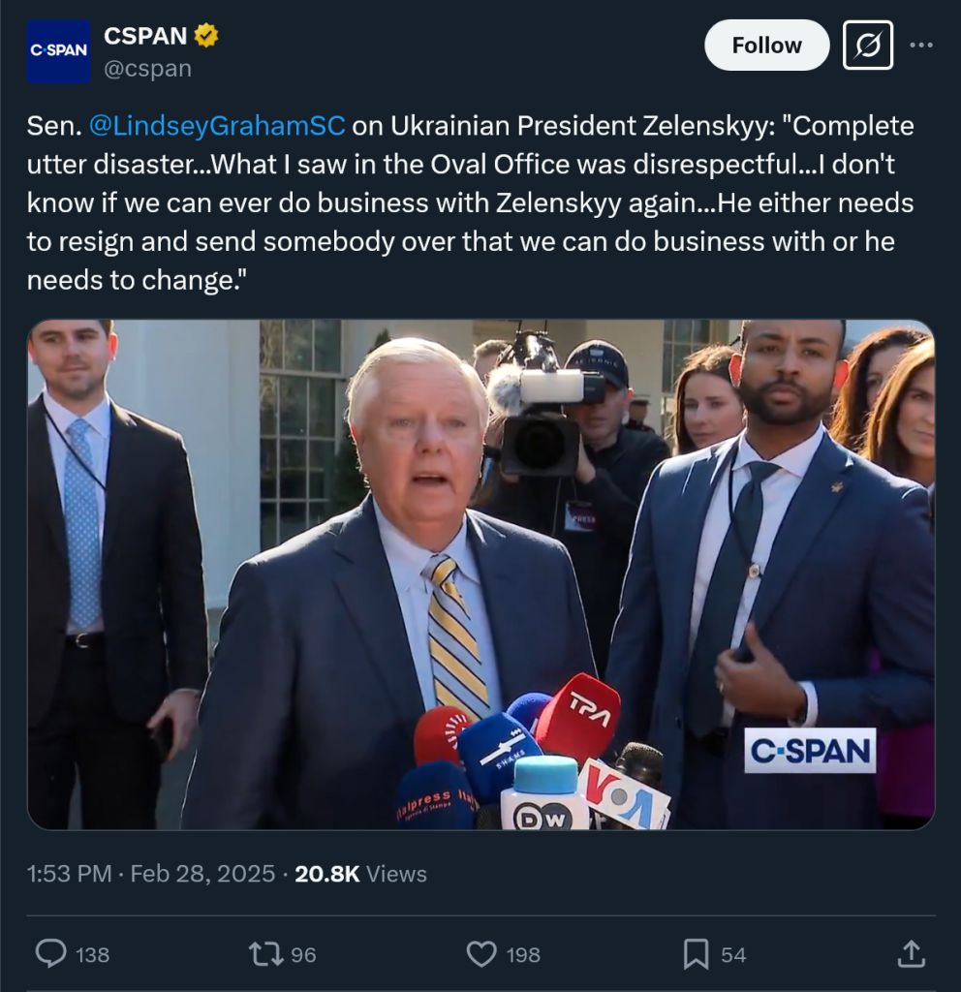Click the 54 bookmarks count
The image size is (961, 992).
[733, 954]
